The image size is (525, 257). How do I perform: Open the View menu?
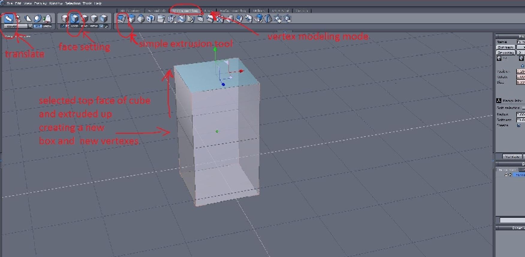pyautogui.click(x=28, y=3)
